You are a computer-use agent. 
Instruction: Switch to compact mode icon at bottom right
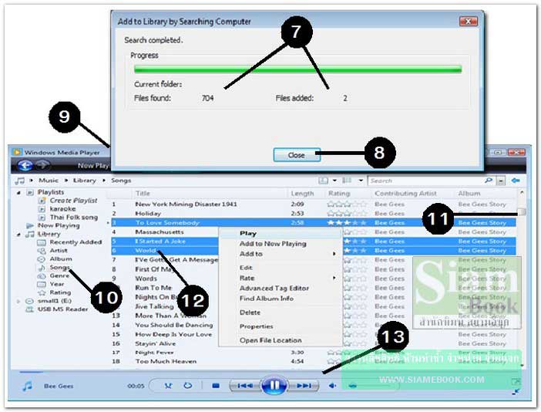click(x=516, y=391)
